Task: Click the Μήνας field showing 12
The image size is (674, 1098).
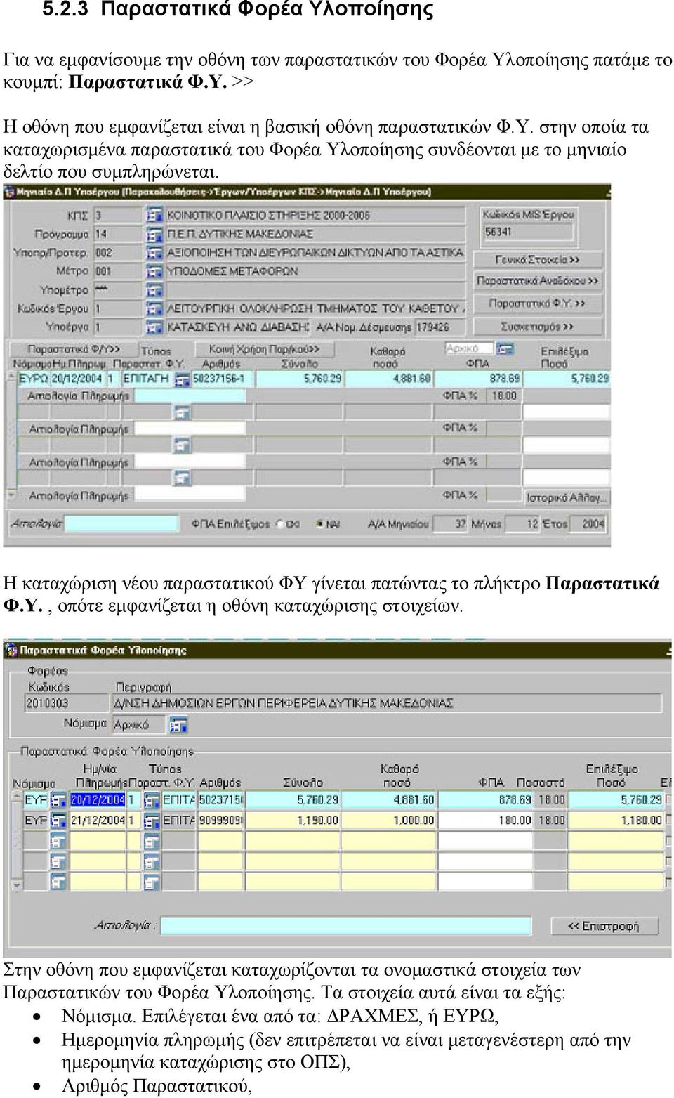Action: click(x=524, y=524)
